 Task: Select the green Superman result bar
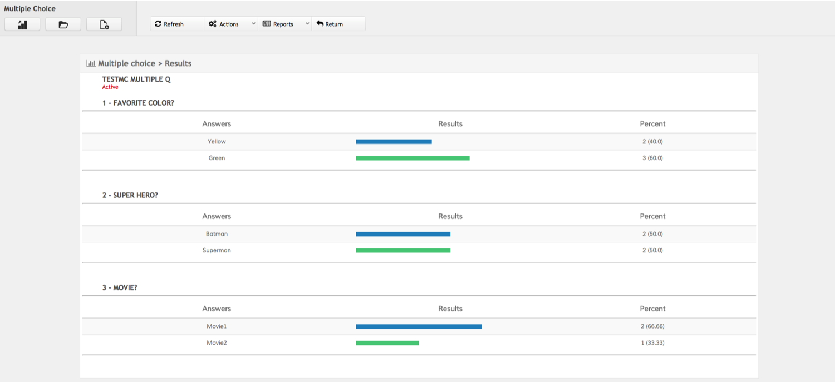coord(403,251)
